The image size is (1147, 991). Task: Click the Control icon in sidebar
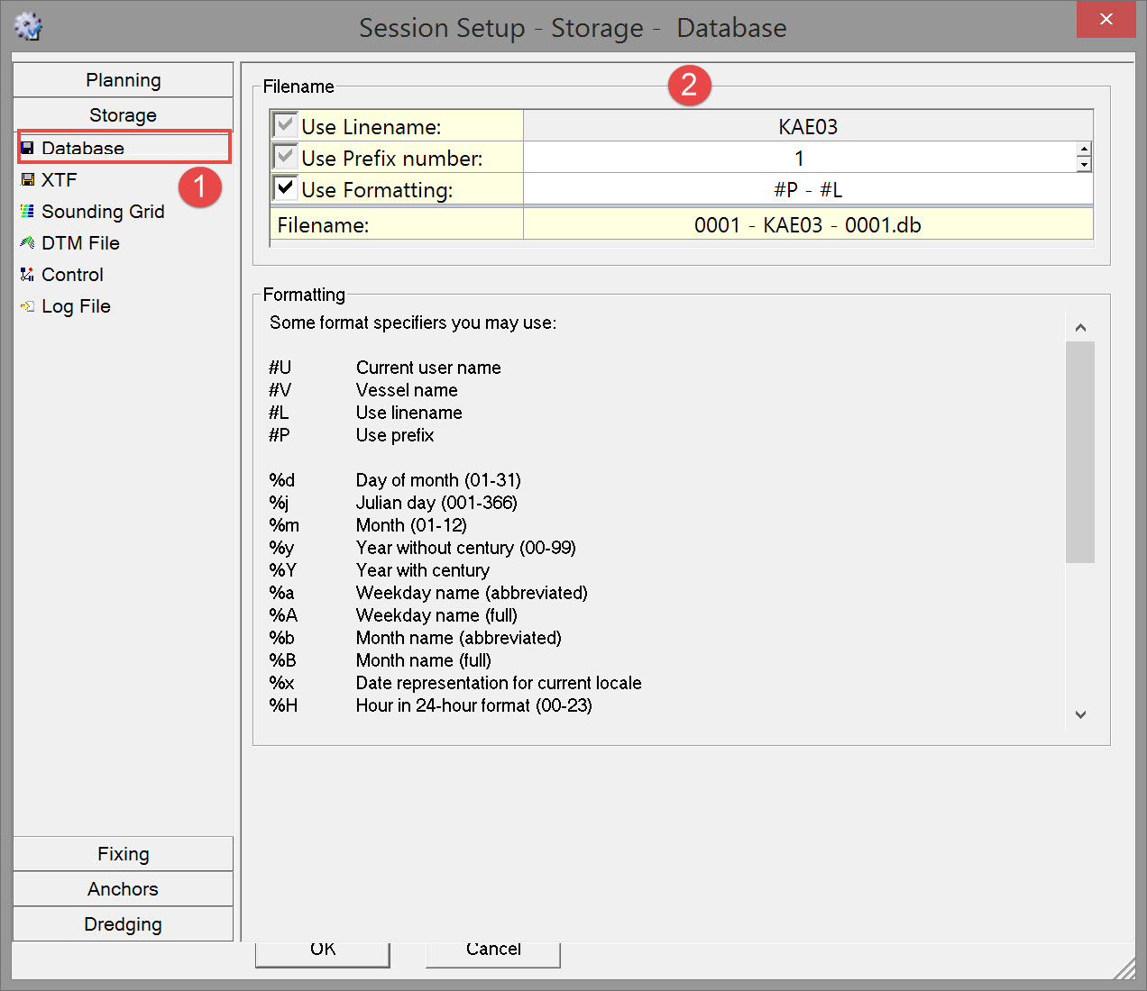tap(27, 275)
